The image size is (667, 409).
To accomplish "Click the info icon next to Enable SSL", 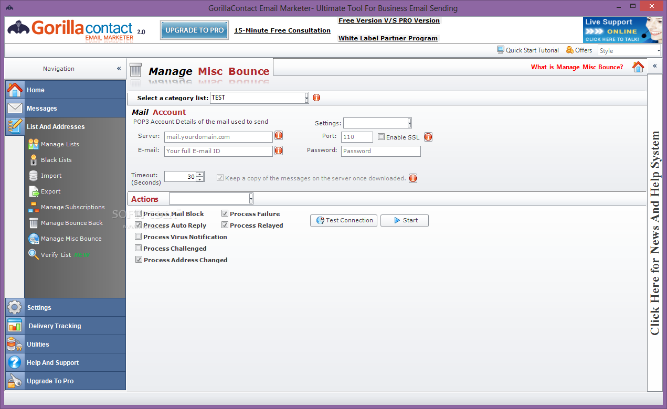I will tap(428, 137).
